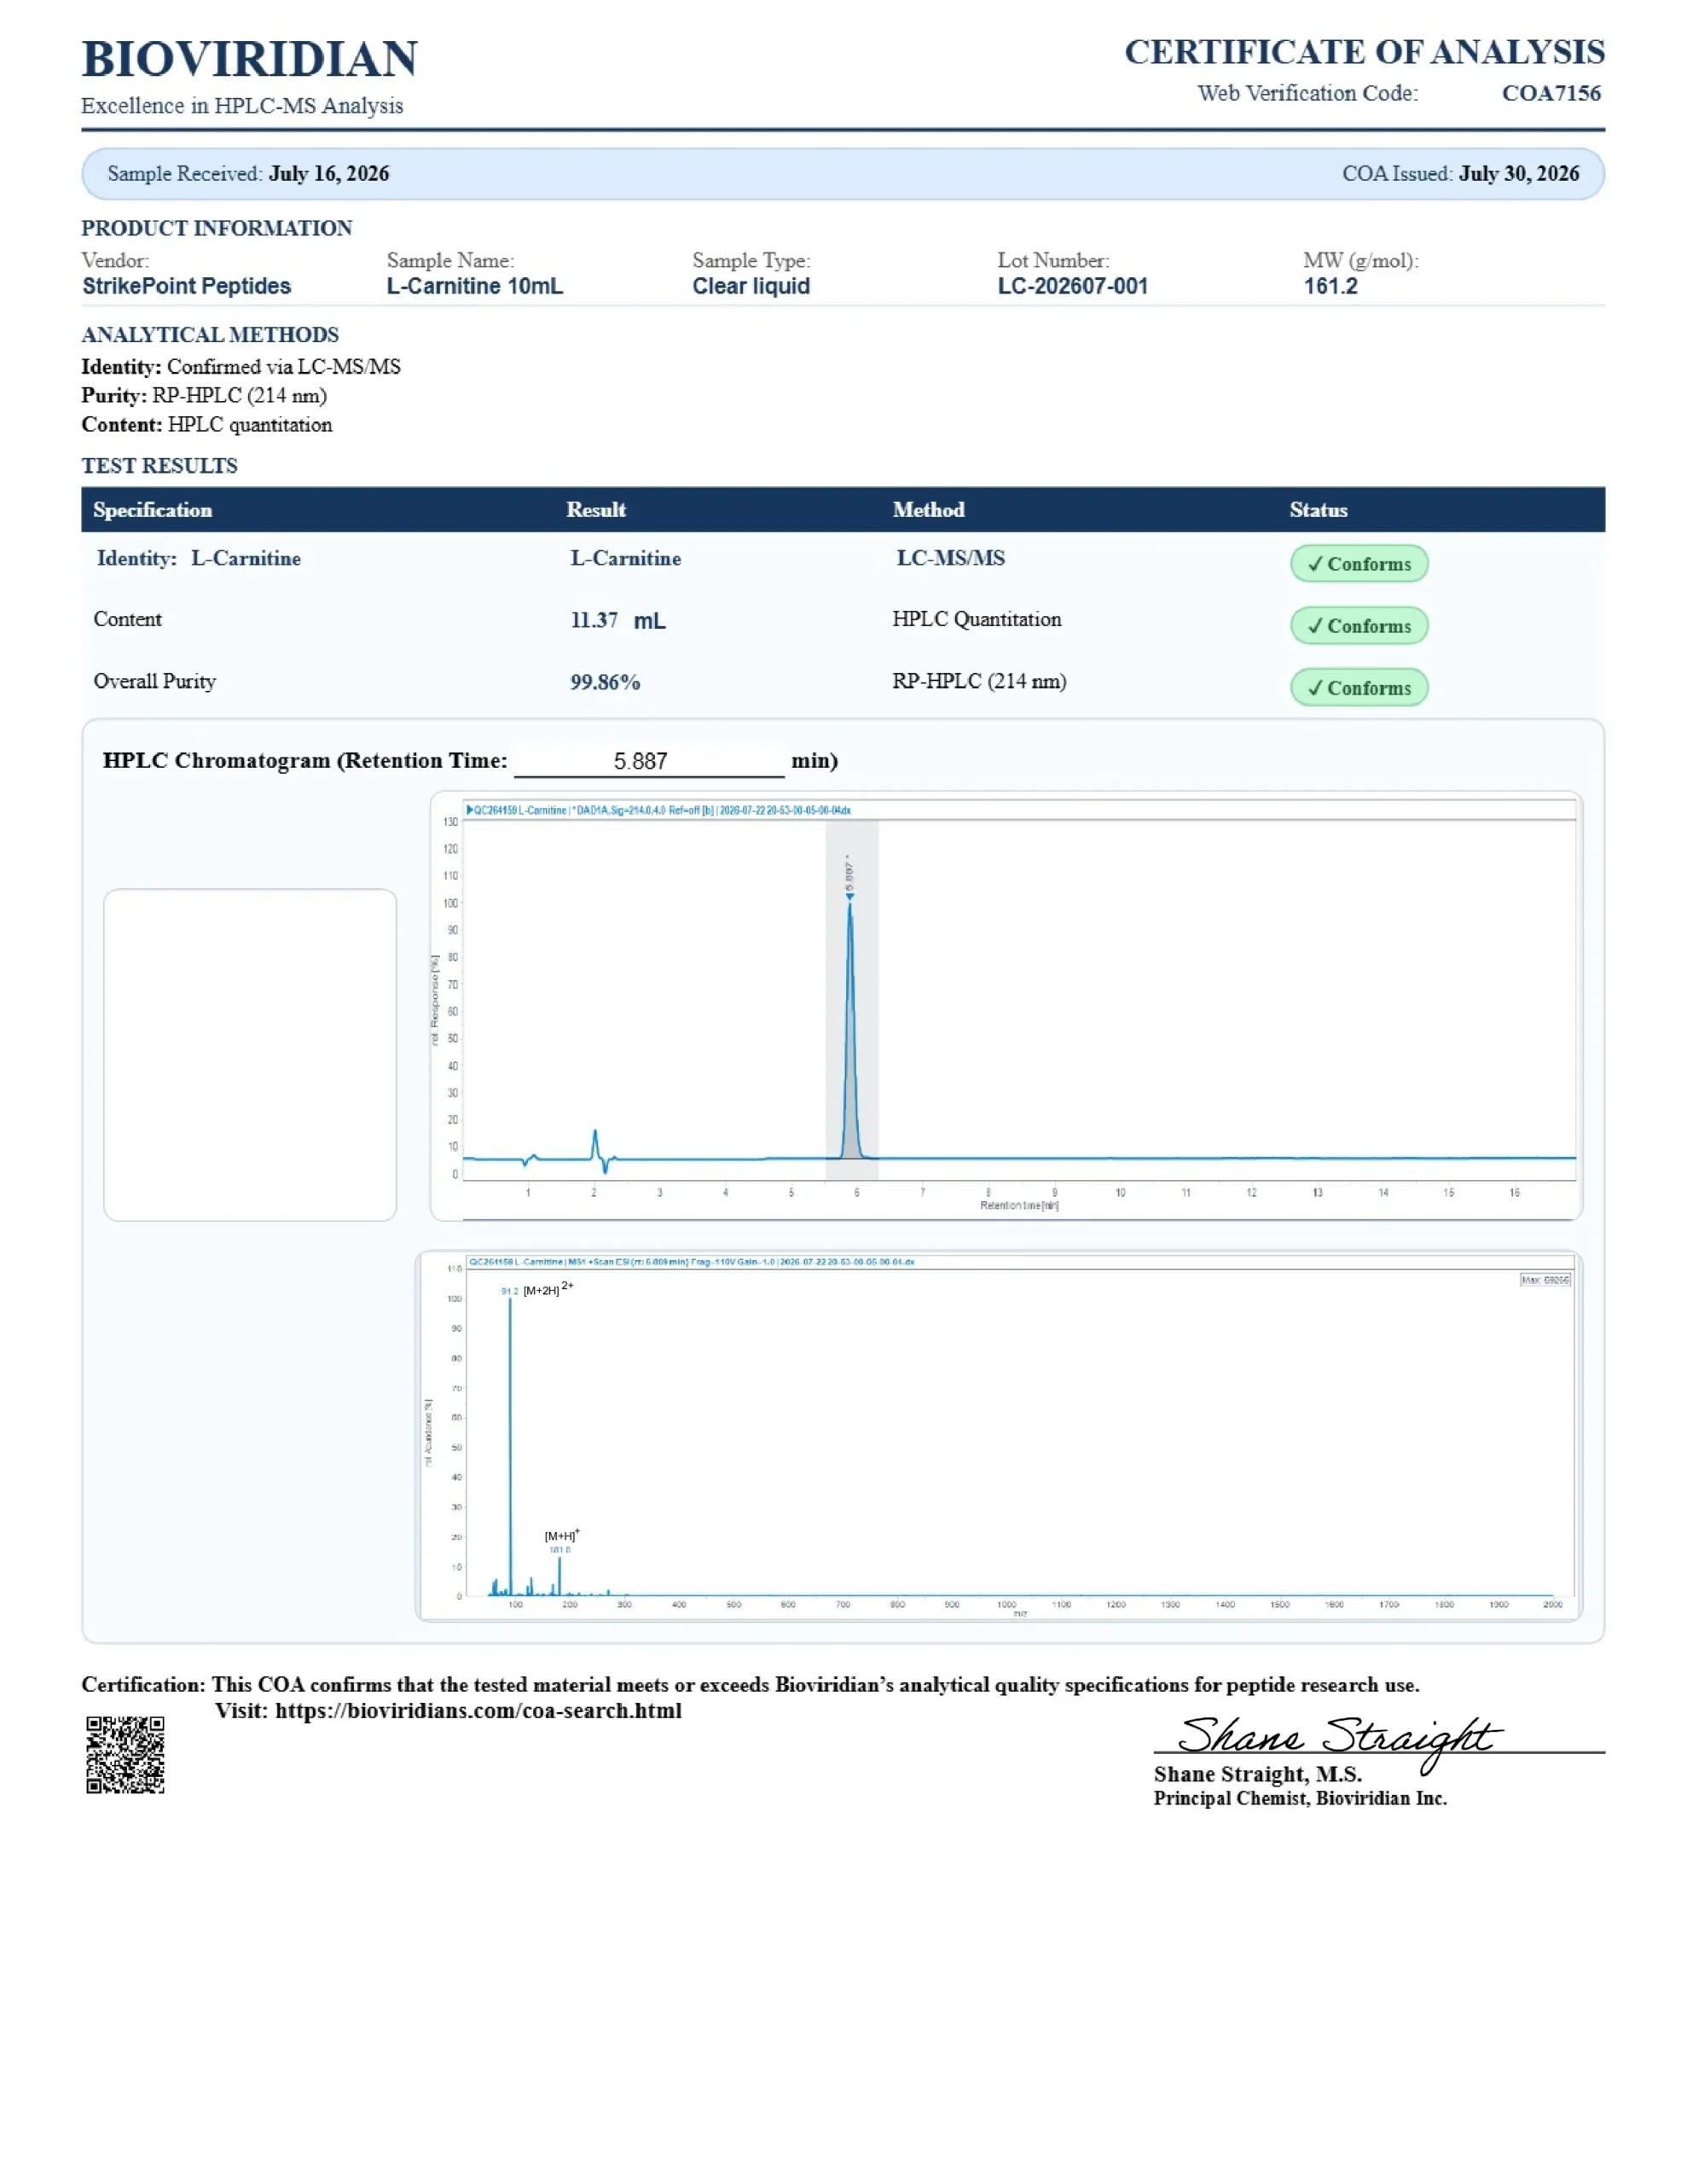Click the QR code image
Viewport: 1687px width, 2184px height.
125,1756
